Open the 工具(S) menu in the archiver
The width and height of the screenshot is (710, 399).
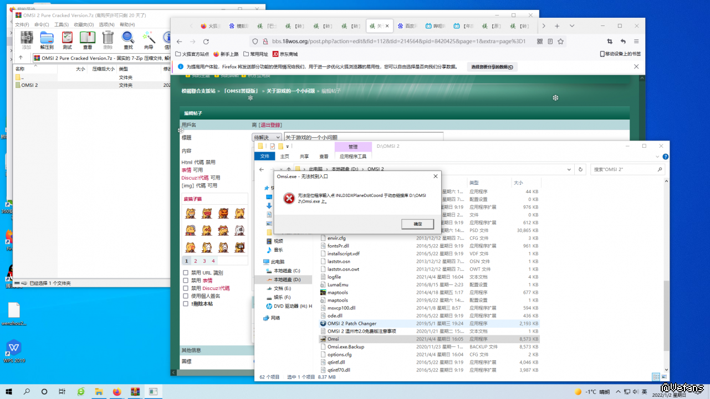(x=62, y=24)
